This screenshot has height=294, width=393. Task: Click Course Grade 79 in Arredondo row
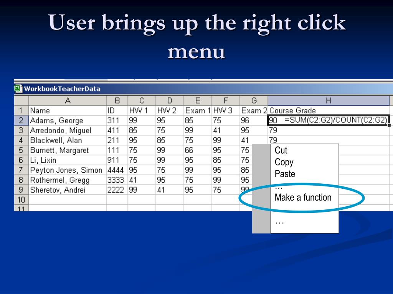(329, 130)
